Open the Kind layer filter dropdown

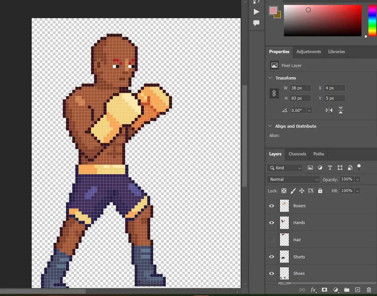pos(285,168)
